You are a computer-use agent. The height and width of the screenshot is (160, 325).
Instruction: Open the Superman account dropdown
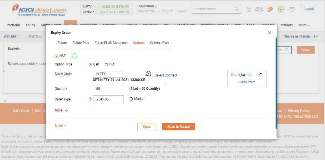[x=147, y=6]
